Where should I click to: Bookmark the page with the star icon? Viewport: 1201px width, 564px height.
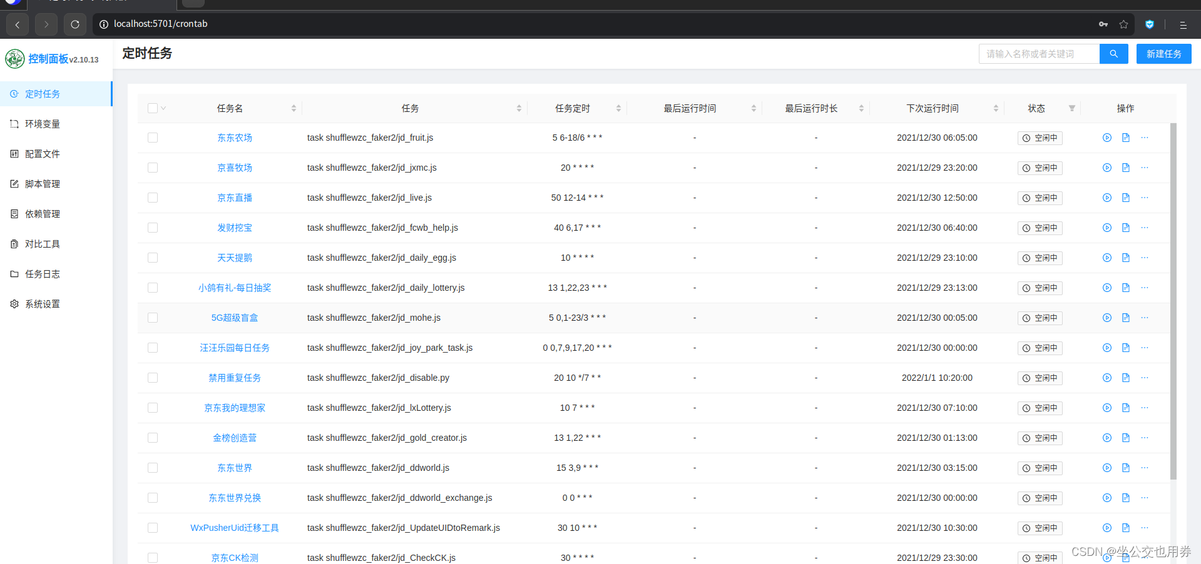click(1123, 24)
